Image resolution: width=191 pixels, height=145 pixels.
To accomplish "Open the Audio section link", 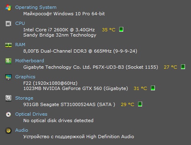I will point(22,130).
